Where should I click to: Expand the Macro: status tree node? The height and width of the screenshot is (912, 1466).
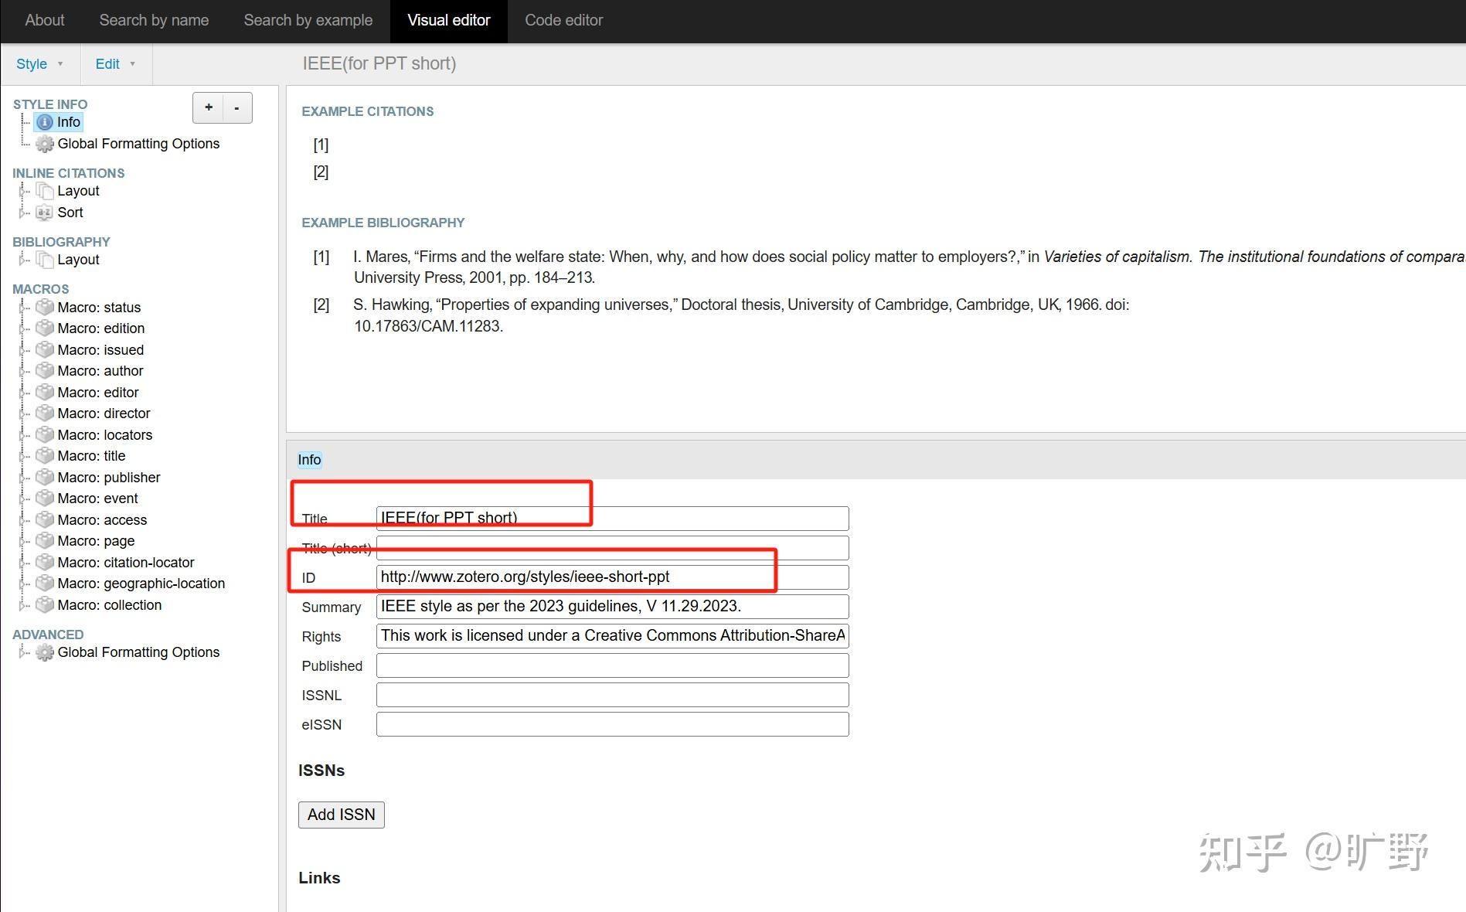[22, 307]
